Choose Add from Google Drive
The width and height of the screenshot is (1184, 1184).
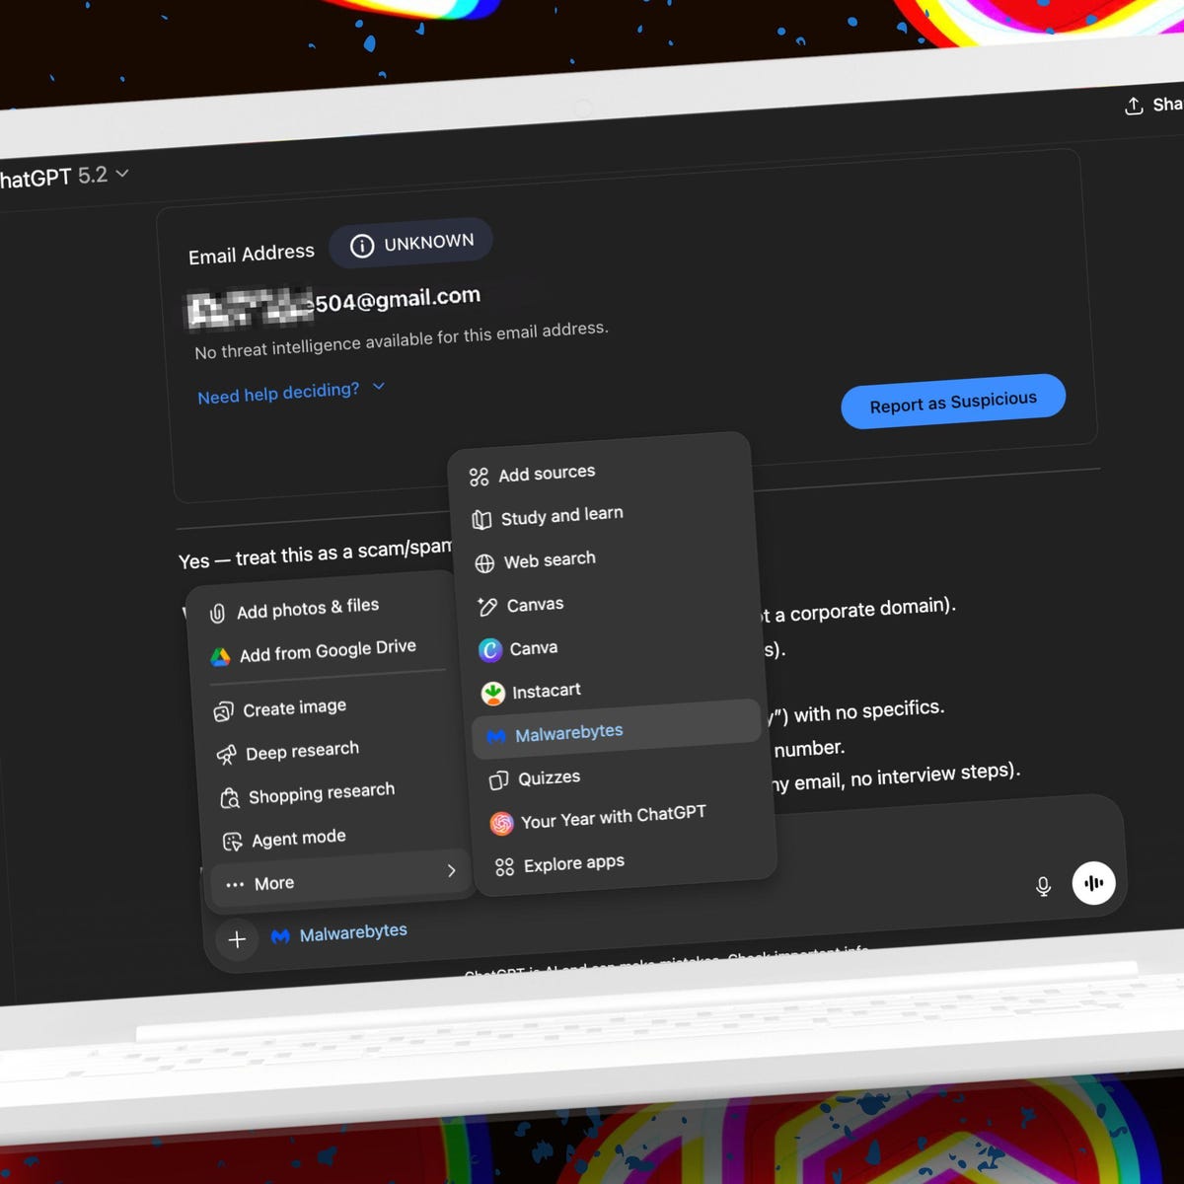click(x=327, y=651)
